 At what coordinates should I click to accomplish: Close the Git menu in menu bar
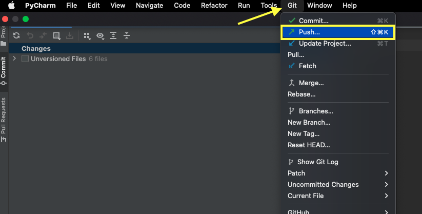pyautogui.click(x=292, y=6)
